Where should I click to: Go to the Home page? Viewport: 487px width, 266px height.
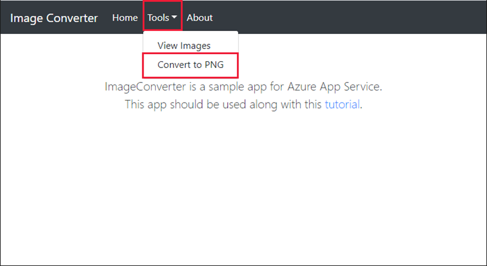125,18
